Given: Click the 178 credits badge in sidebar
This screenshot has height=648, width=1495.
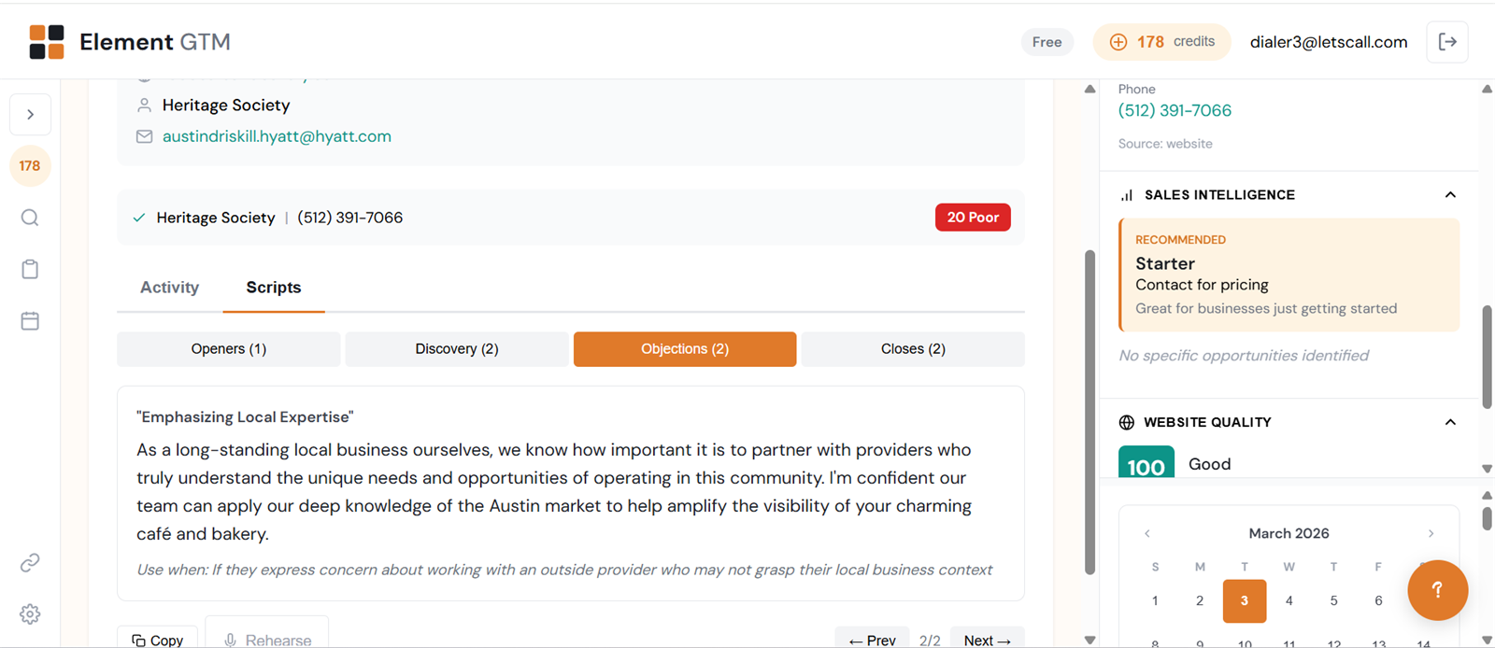Looking at the screenshot, I should tap(30, 166).
